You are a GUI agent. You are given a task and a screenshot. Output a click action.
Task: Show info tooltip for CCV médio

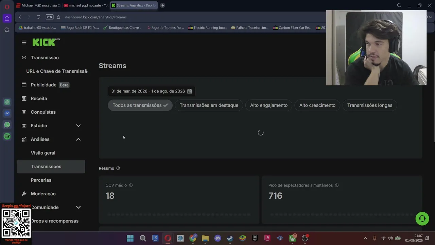point(131,185)
